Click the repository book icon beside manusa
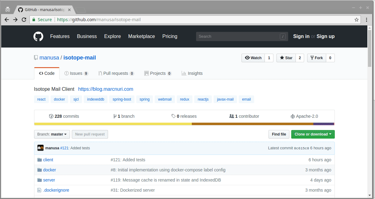 [x=36, y=58]
